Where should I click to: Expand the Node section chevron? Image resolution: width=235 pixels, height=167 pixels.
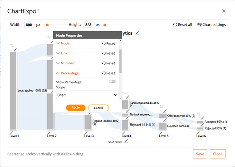58,43
